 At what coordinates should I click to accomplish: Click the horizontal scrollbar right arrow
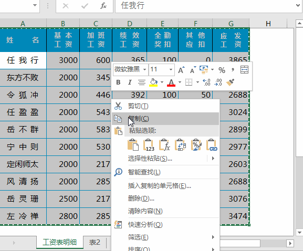[290, 243]
